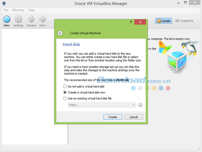Go back using the wizard back arrow
This screenshot has width=202, height=152.
pos(60,33)
